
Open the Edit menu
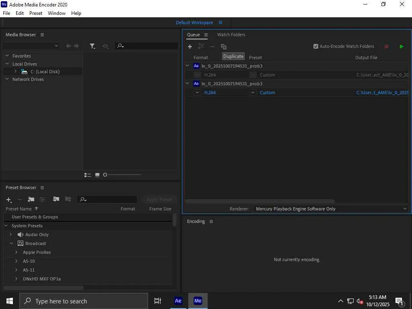[20, 13]
